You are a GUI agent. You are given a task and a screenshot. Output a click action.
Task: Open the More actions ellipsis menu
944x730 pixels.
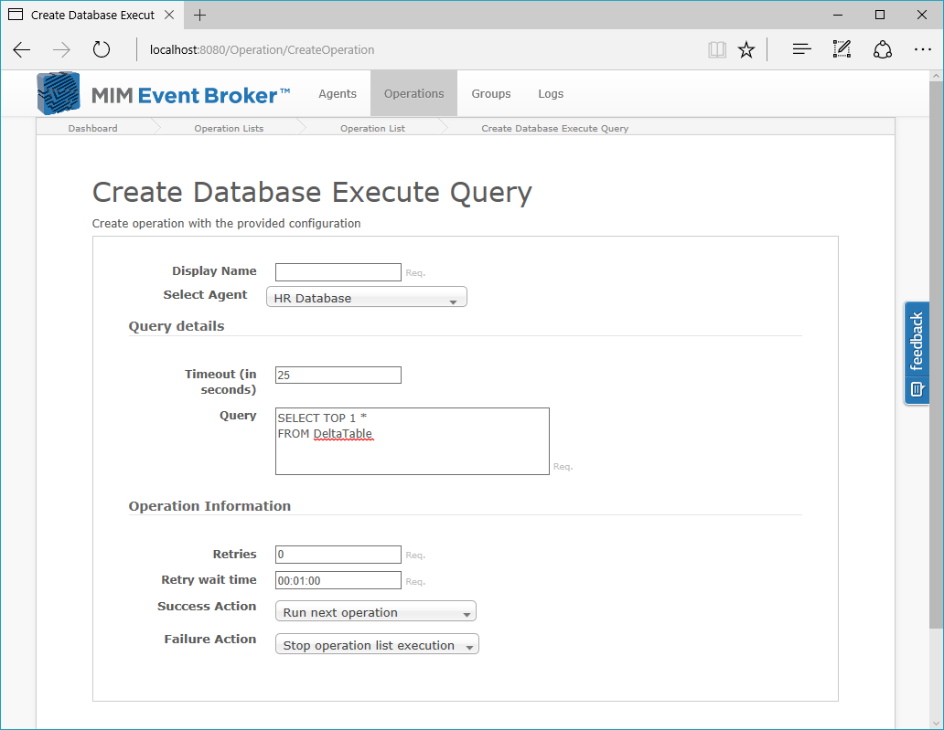point(922,49)
